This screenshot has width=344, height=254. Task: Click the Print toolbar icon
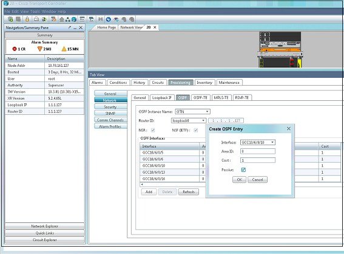click(x=36, y=19)
